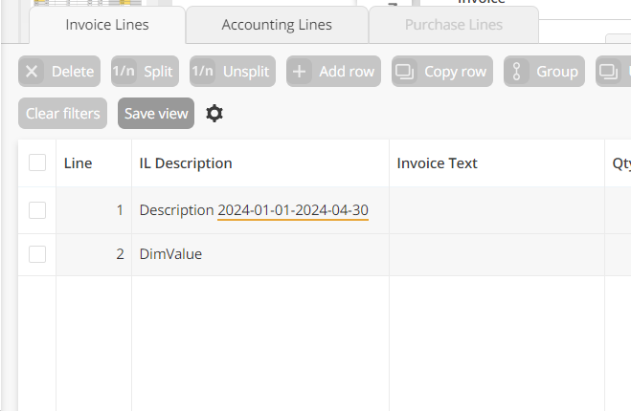Click the Invoice Text cell of line 1
Viewport: 631px width, 411px height.
(496, 210)
